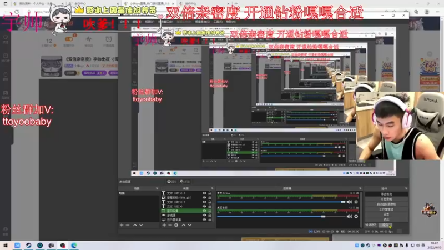This screenshot has width=444, height=250.
Task: Remove selected source with minus icon
Action: tap(170, 225)
